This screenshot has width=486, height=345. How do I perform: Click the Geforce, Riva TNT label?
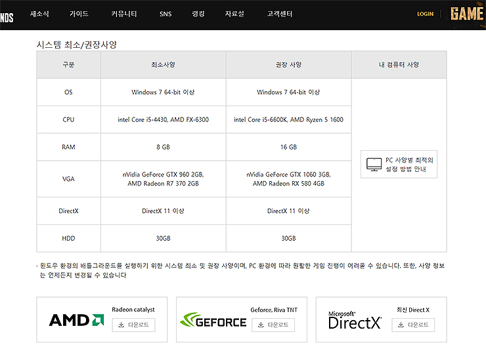tap(274, 310)
